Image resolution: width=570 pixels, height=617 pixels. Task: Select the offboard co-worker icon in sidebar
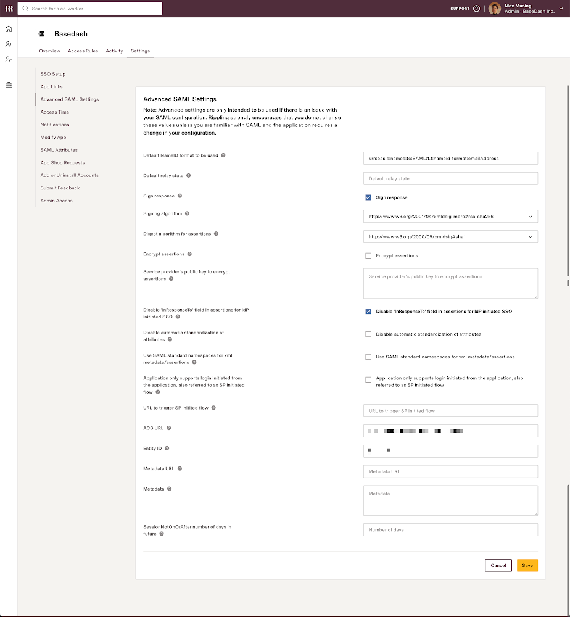pos(8,59)
